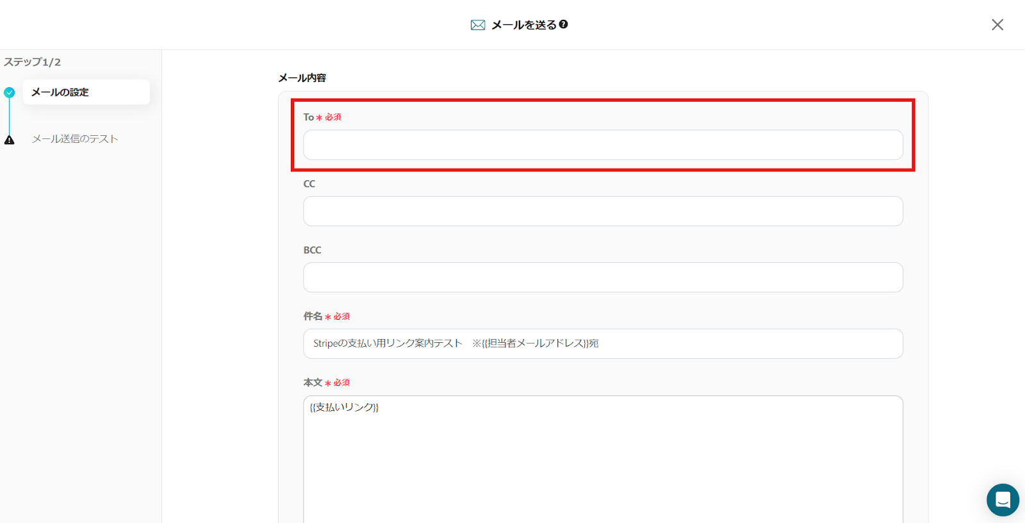1025x523 pixels.
Task: Close the メールを送る dialog with X
Action: click(997, 25)
